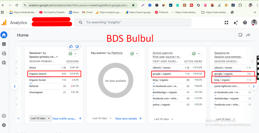Click the Platform dimension link
This screenshot has height=133, width=259.
[117, 53]
